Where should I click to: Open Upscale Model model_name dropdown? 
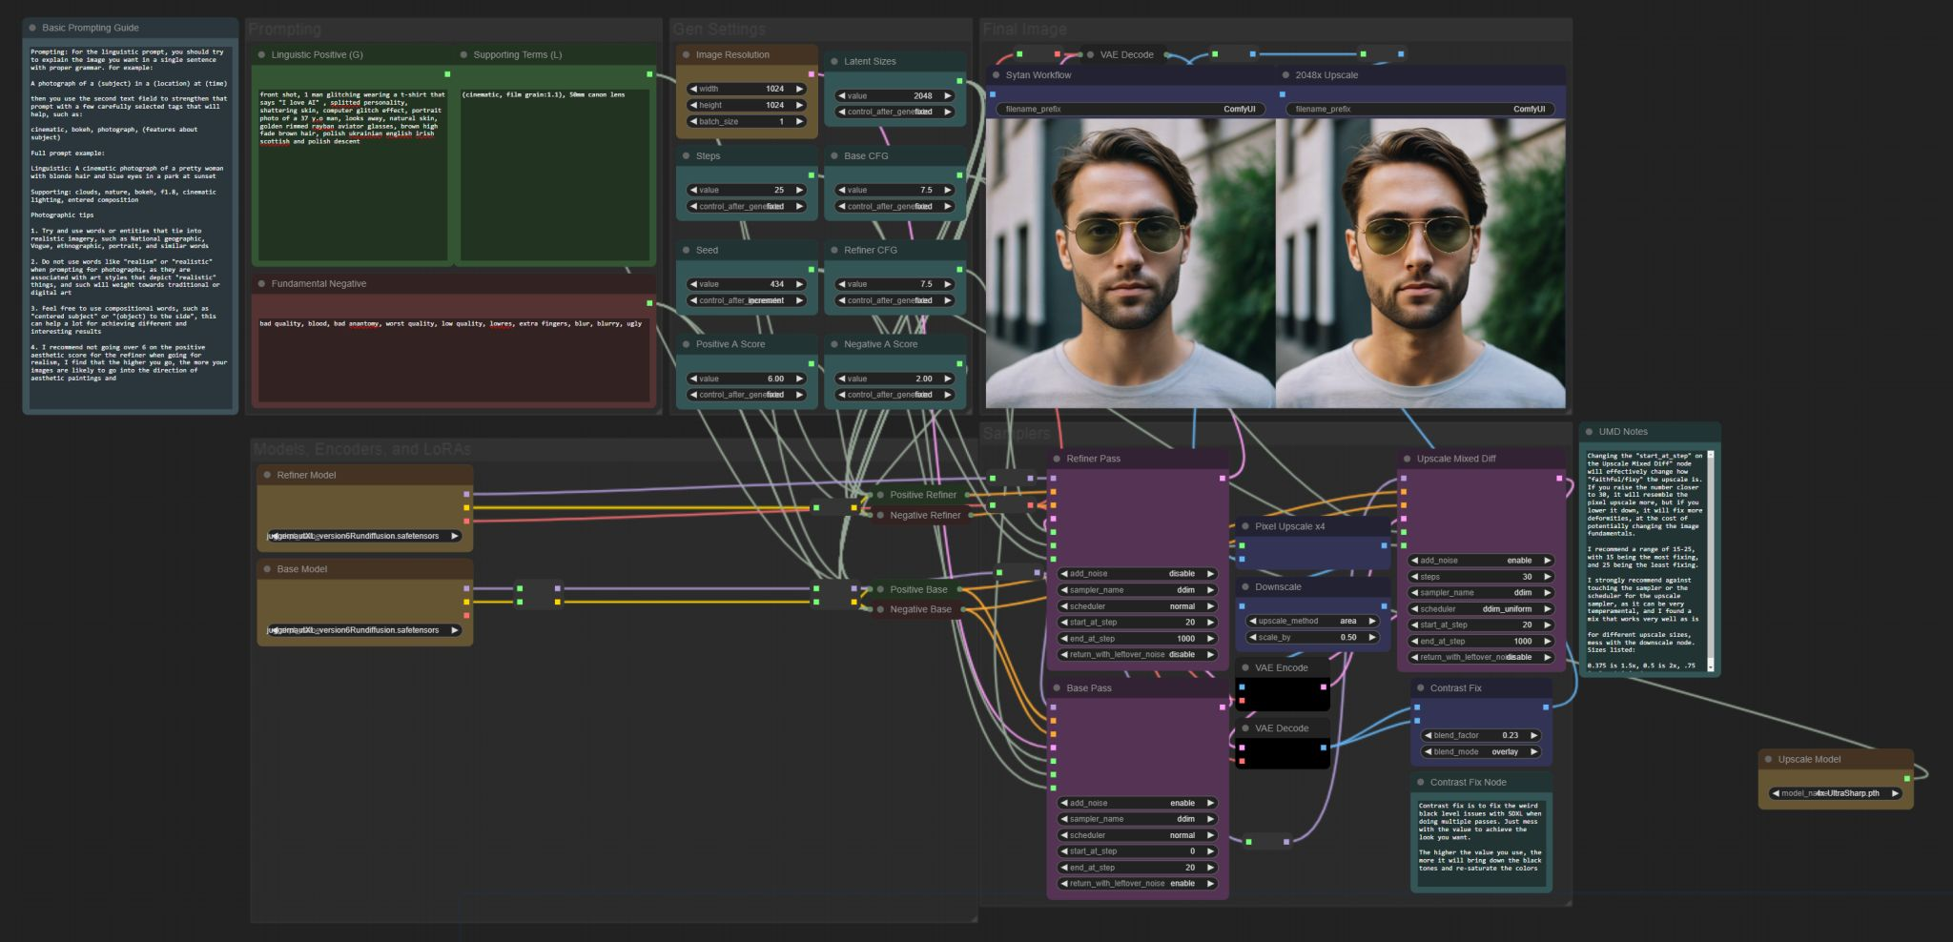[1836, 794]
